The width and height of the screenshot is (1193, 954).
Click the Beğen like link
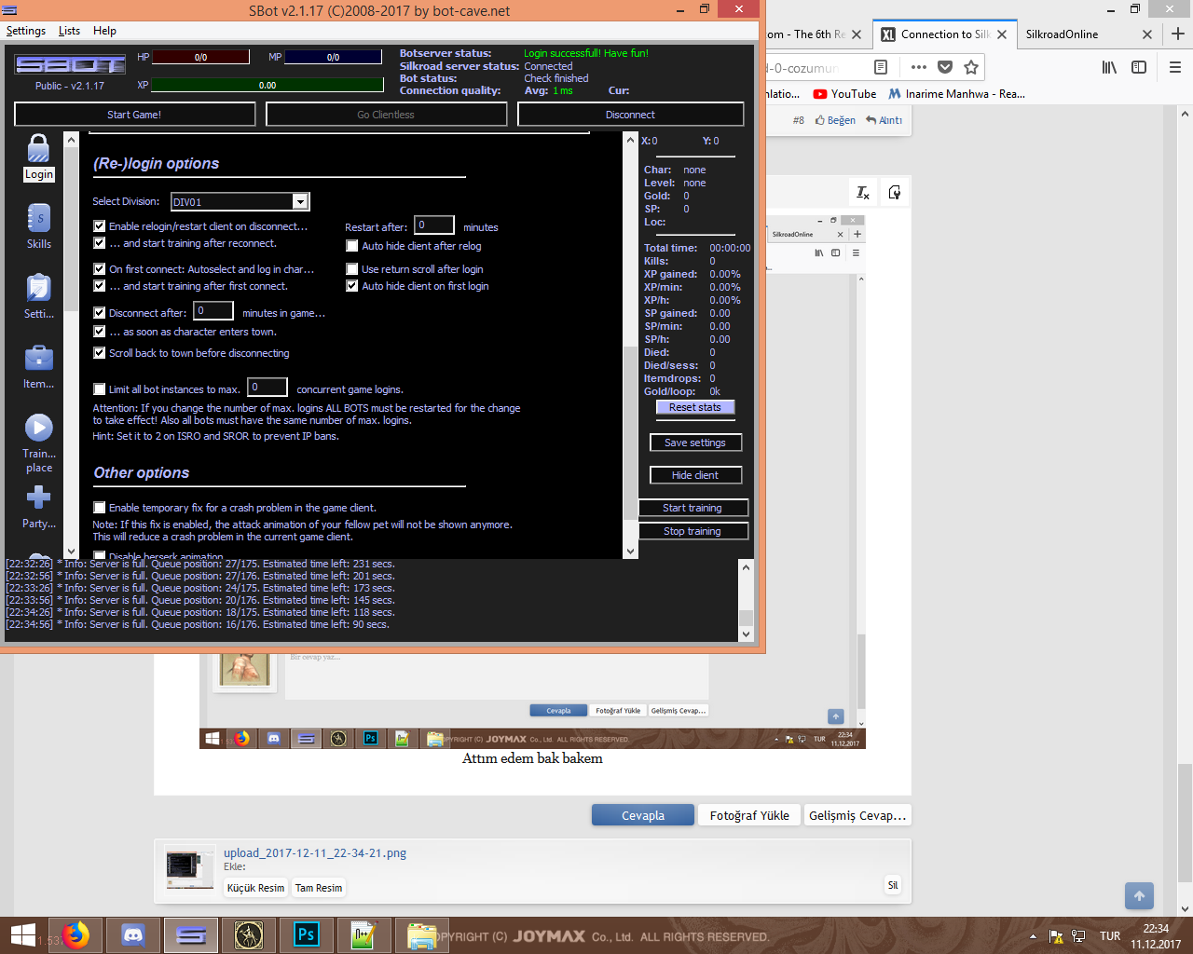(835, 120)
